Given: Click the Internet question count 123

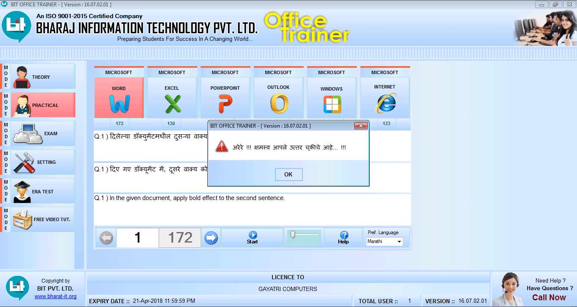Looking at the screenshot, I should pyautogui.click(x=386, y=123).
